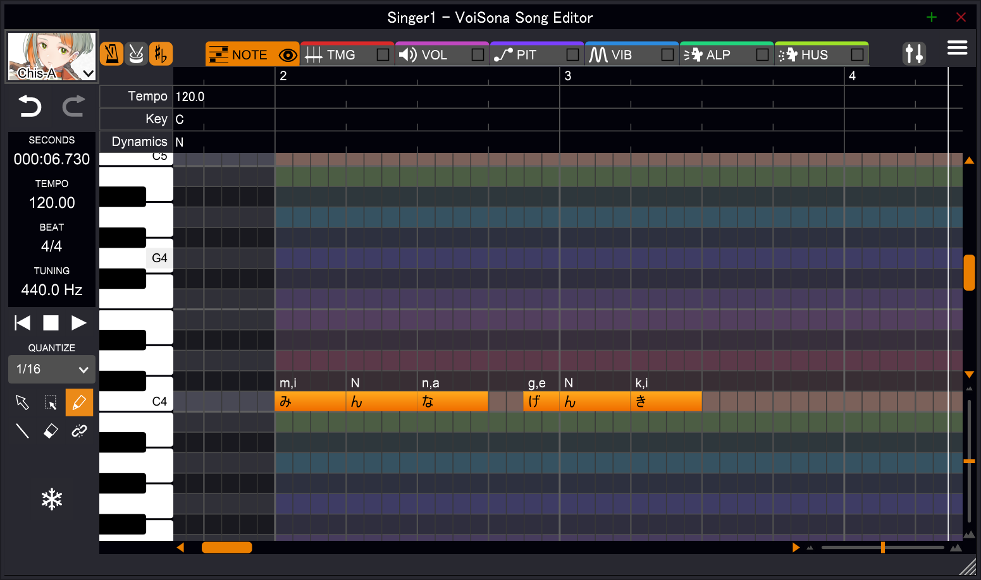The image size is (981, 580).
Task: Select the note み (m,i)
Action: click(x=310, y=402)
